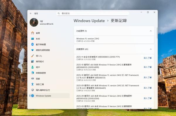Screen dimensions: 176x116
Task: Select 隱私權與安全性 in the sidebar
Action: tap(50, 90)
